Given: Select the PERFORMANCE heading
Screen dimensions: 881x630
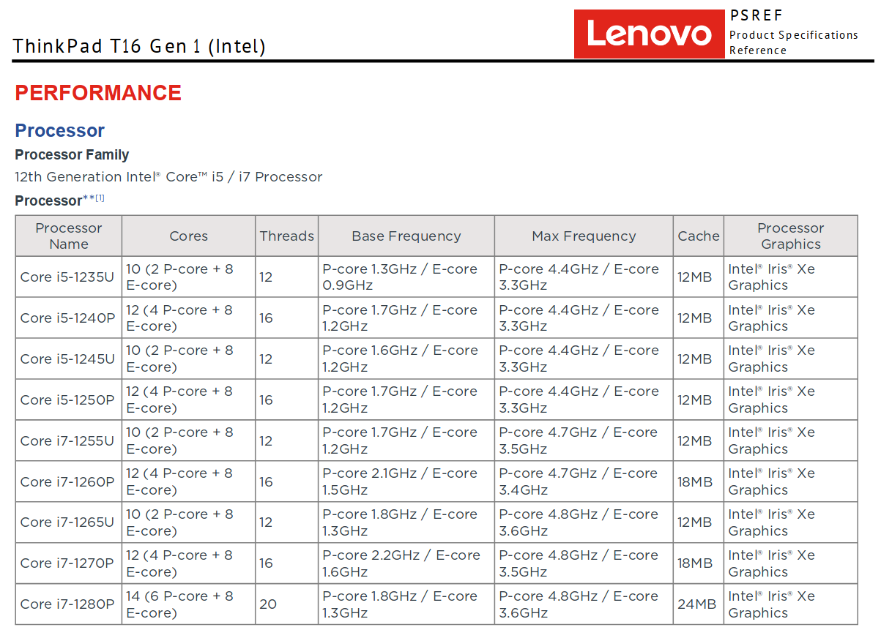Looking at the screenshot, I should click(98, 93).
